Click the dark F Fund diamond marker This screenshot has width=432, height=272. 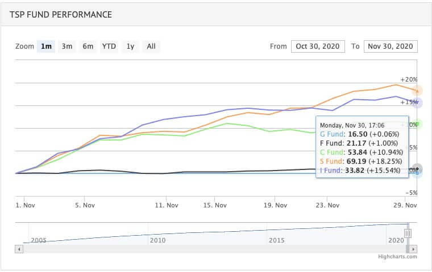coord(417,168)
